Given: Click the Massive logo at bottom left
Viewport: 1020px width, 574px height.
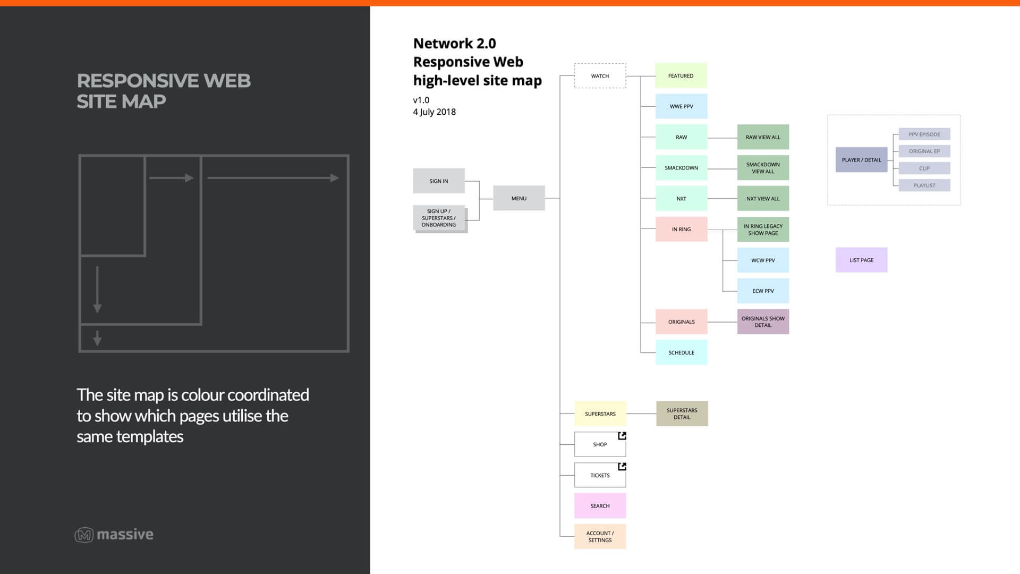Looking at the screenshot, I should coord(114,535).
